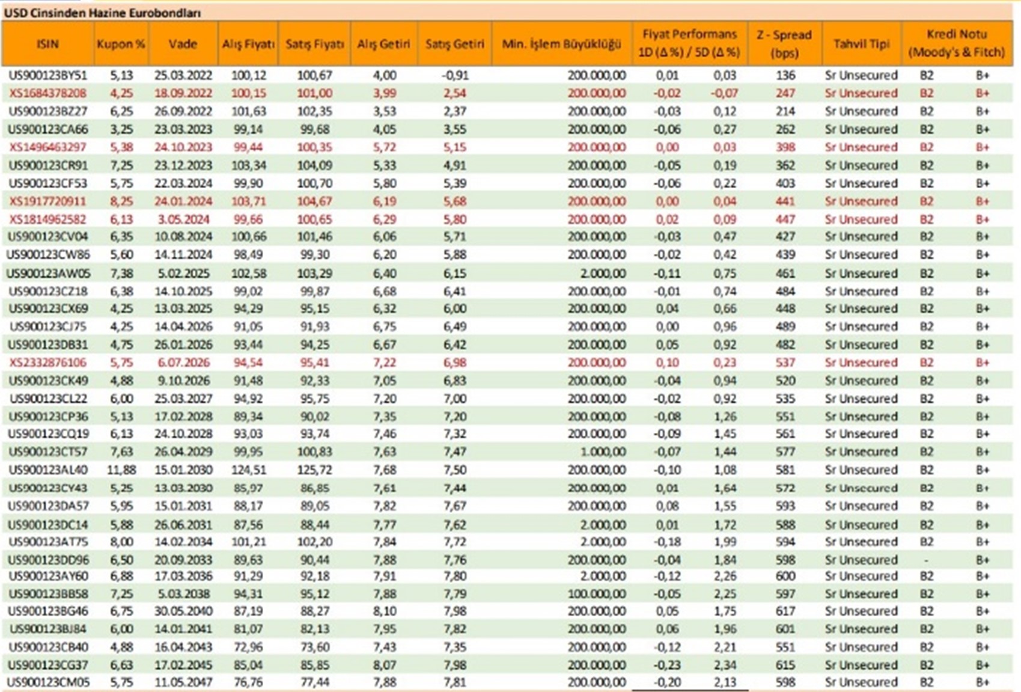The image size is (1021, 692).
Task: Select the Kupon % column header
Action: click(121, 44)
